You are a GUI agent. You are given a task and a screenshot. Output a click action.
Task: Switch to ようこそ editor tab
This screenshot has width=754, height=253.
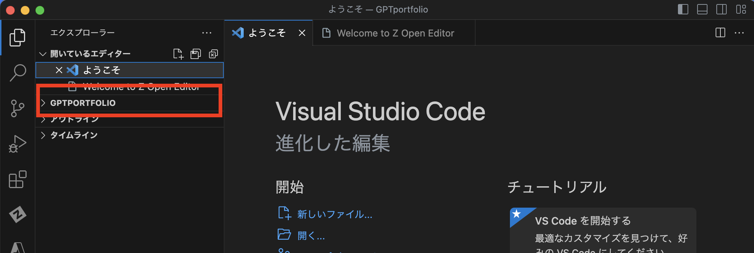[x=268, y=33]
